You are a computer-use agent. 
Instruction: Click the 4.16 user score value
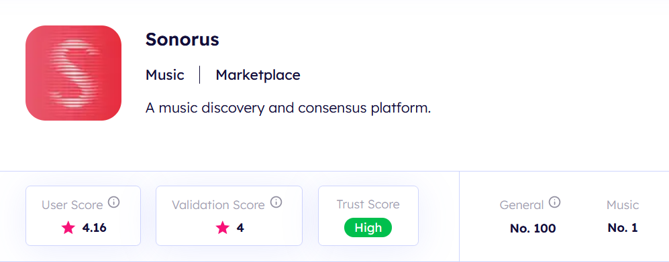coord(95,228)
